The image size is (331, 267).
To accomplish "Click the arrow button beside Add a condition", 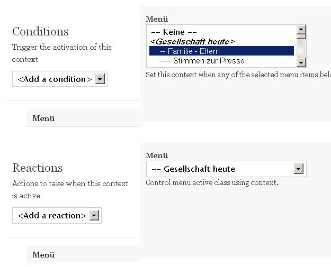I will click(x=101, y=79).
